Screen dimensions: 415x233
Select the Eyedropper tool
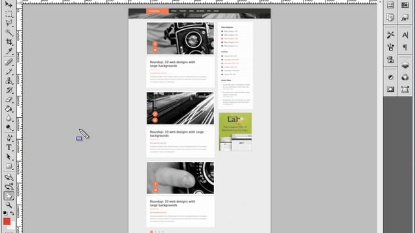8,51
